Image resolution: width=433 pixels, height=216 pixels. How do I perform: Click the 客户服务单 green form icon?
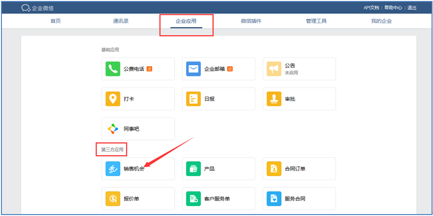pyautogui.click(x=194, y=199)
